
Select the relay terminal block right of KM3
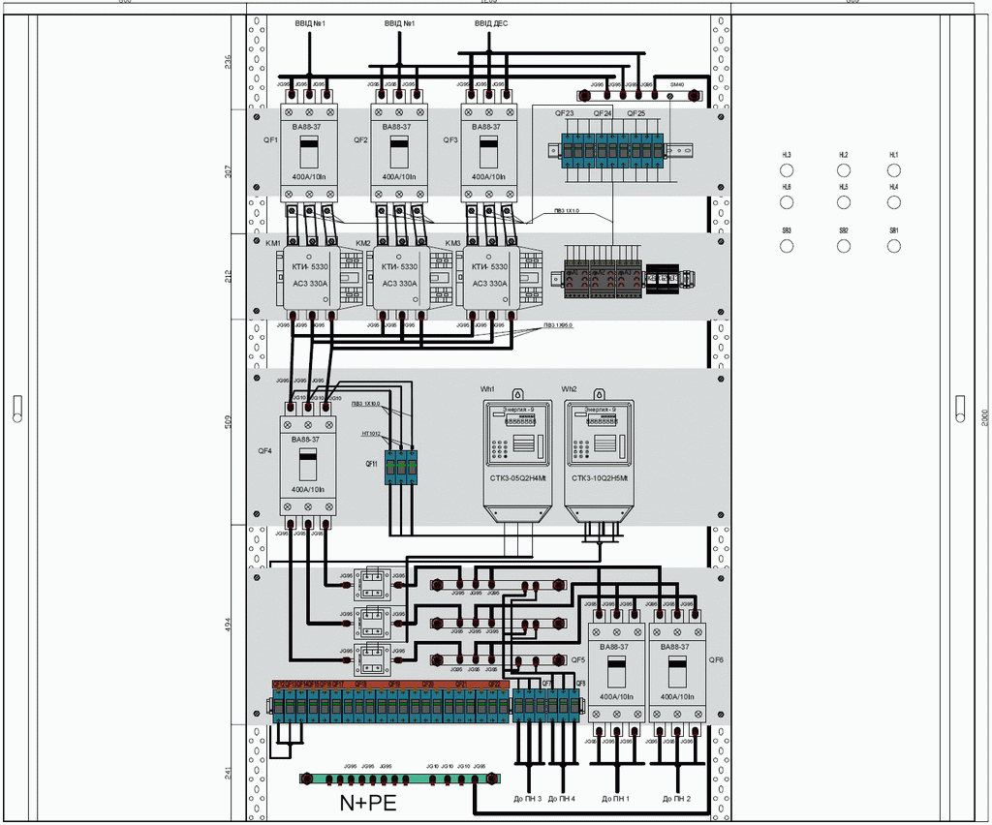pos(603,278)
